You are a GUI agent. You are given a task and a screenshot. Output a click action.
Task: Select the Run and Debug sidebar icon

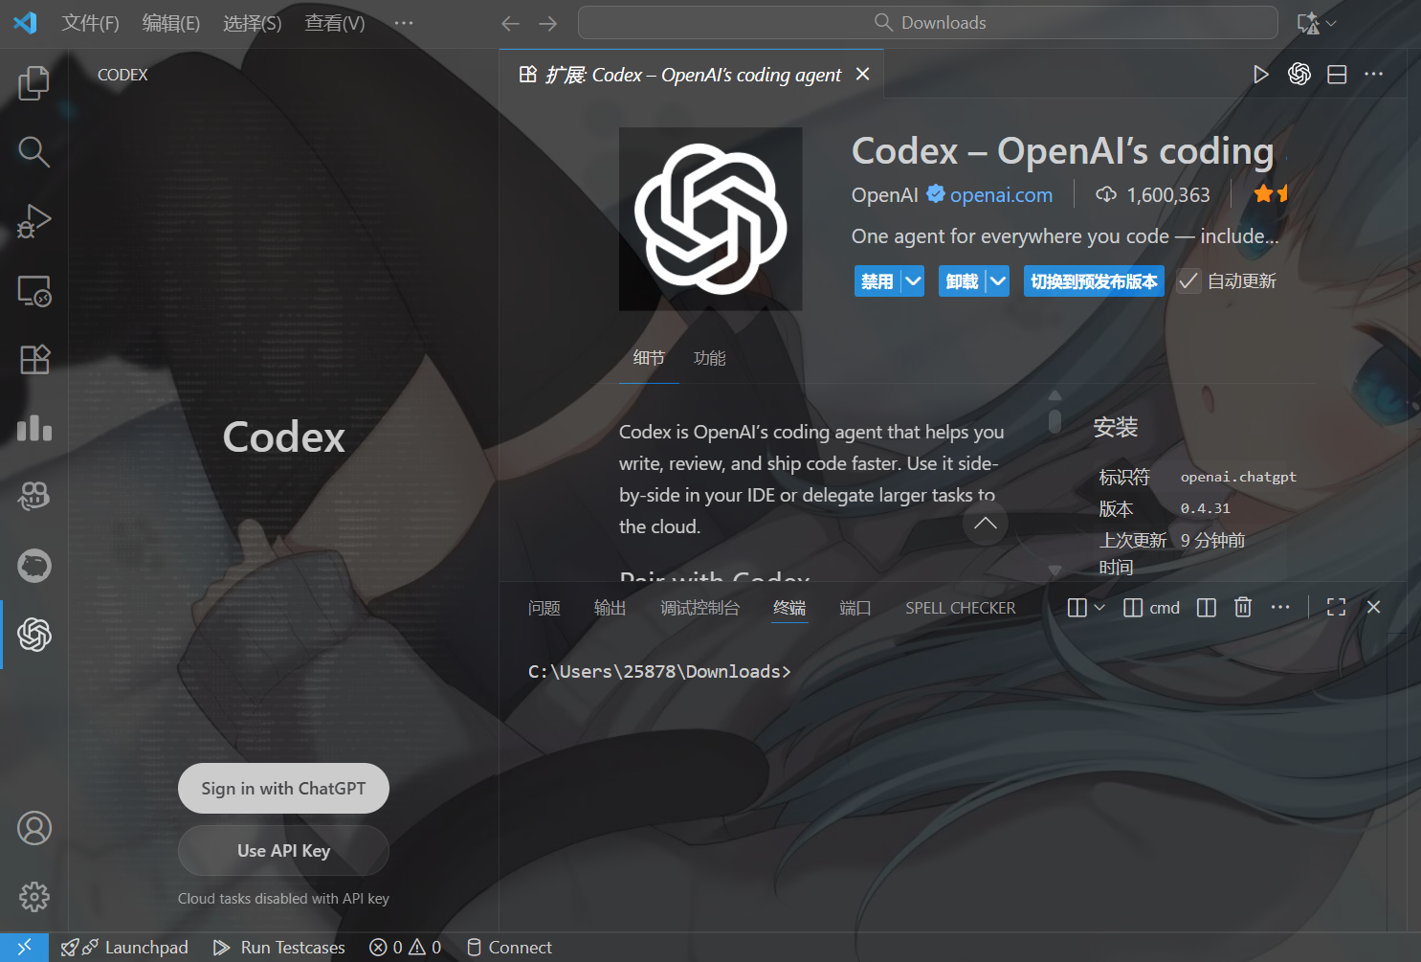tap(33, 221)
